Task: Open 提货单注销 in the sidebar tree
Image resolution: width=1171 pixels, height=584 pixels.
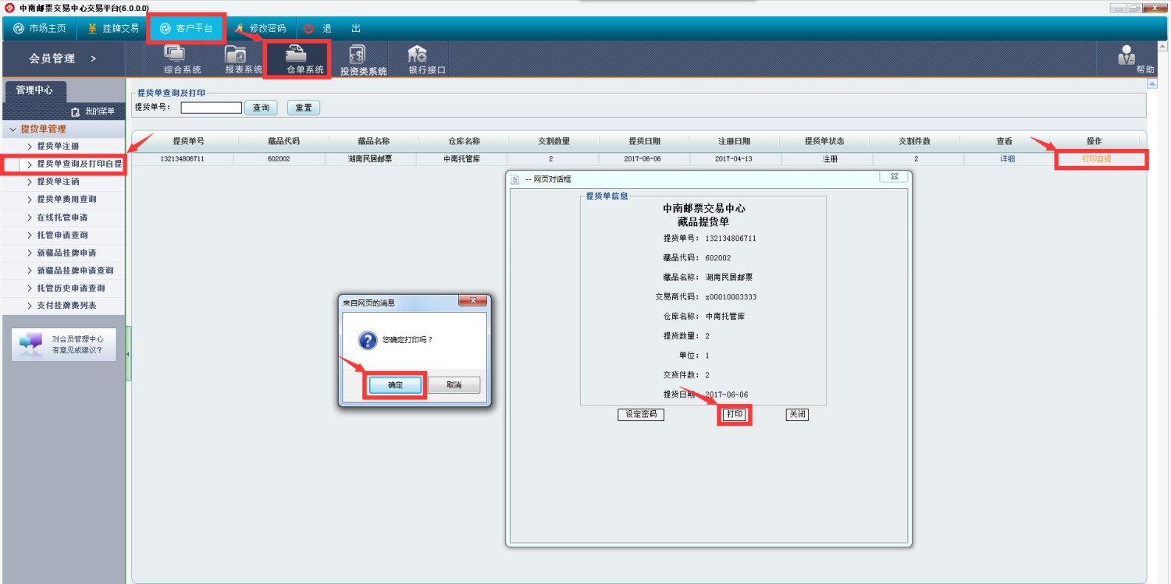Action: 58,182
